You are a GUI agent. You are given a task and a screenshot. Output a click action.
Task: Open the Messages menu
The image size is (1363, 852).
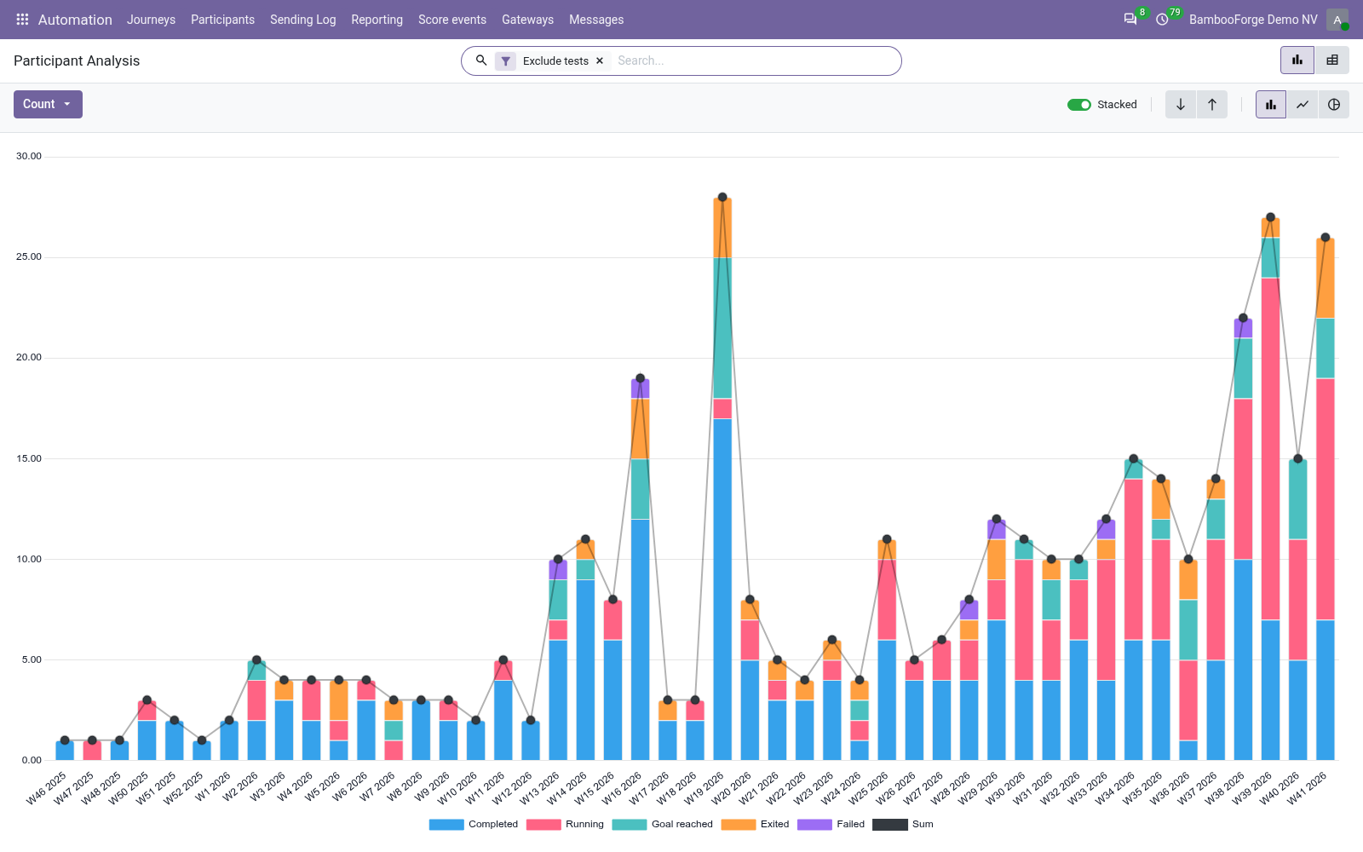[596, 20]
